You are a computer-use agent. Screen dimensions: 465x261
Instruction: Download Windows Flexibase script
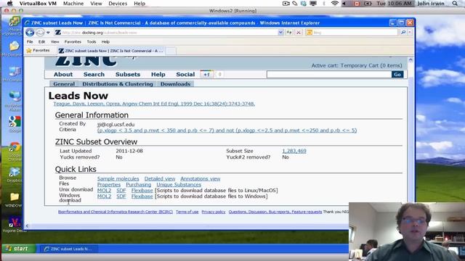(142, 196)
